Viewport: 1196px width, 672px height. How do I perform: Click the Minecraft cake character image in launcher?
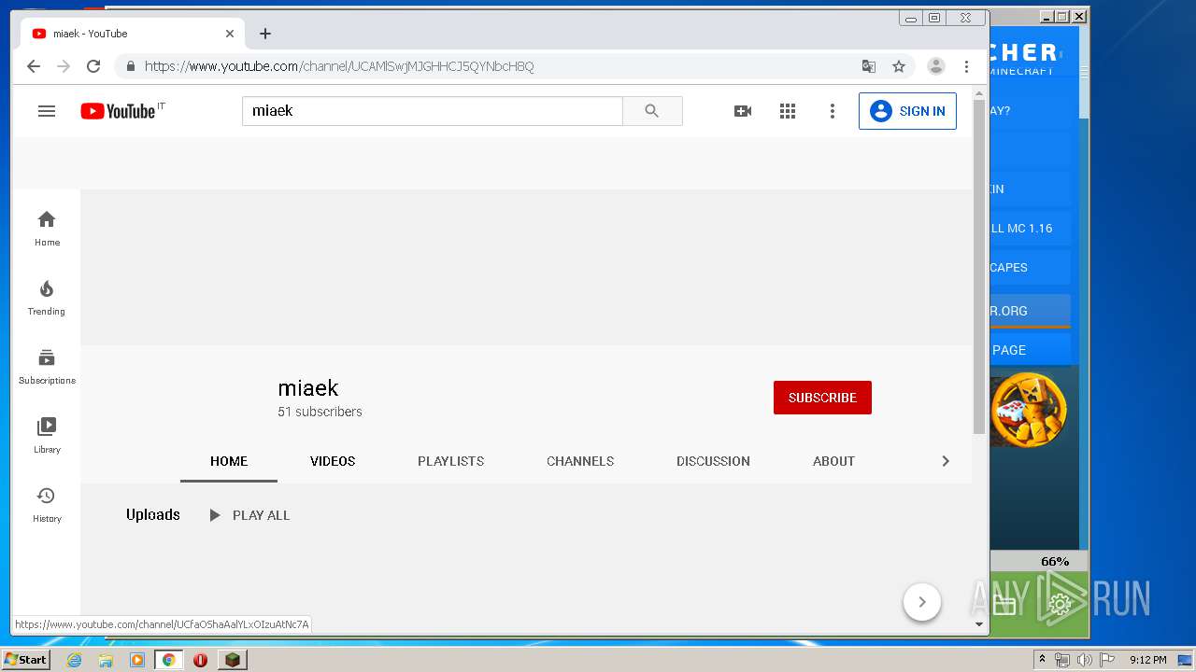(1029, 411)
